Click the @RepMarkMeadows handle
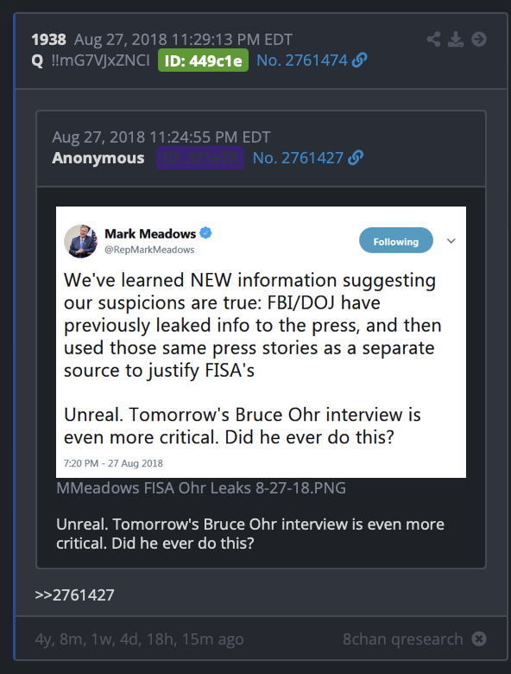 click(149, 250)
